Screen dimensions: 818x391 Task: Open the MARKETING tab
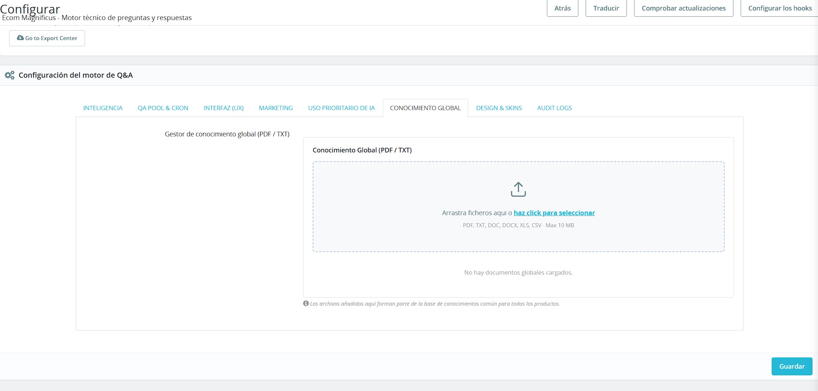coord(276,108)
